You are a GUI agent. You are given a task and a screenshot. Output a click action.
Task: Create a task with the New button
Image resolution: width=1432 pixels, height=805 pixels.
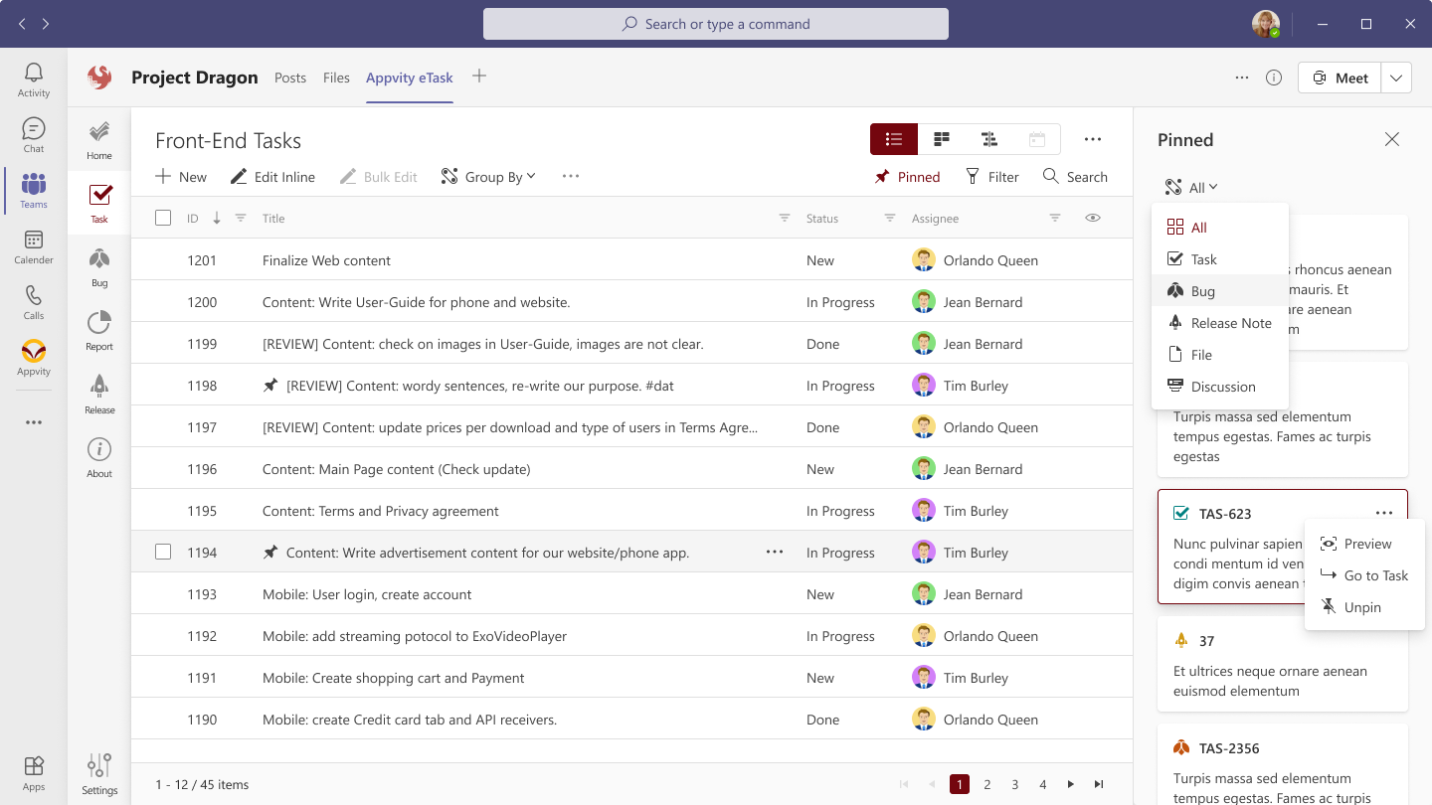click(x=180, y=176)
